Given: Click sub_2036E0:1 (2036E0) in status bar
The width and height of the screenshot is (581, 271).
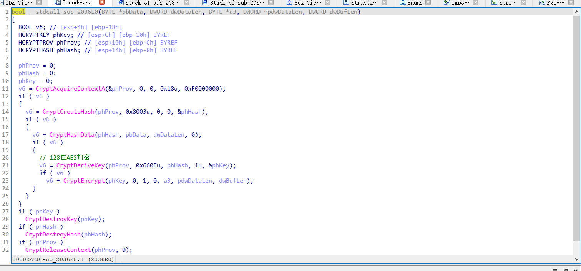Looking at the screenshot, I should click(x=78, y=259).
